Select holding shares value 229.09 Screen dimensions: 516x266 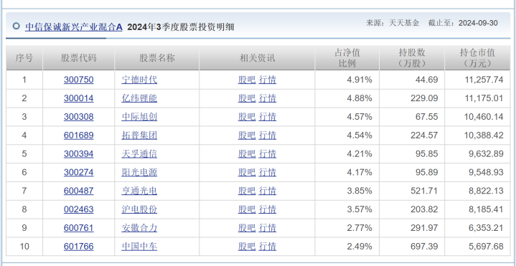pos(424,98)
